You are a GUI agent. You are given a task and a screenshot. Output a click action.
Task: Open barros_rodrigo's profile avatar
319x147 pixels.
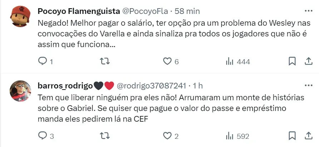pyautogui.click(x=19, y=91)
